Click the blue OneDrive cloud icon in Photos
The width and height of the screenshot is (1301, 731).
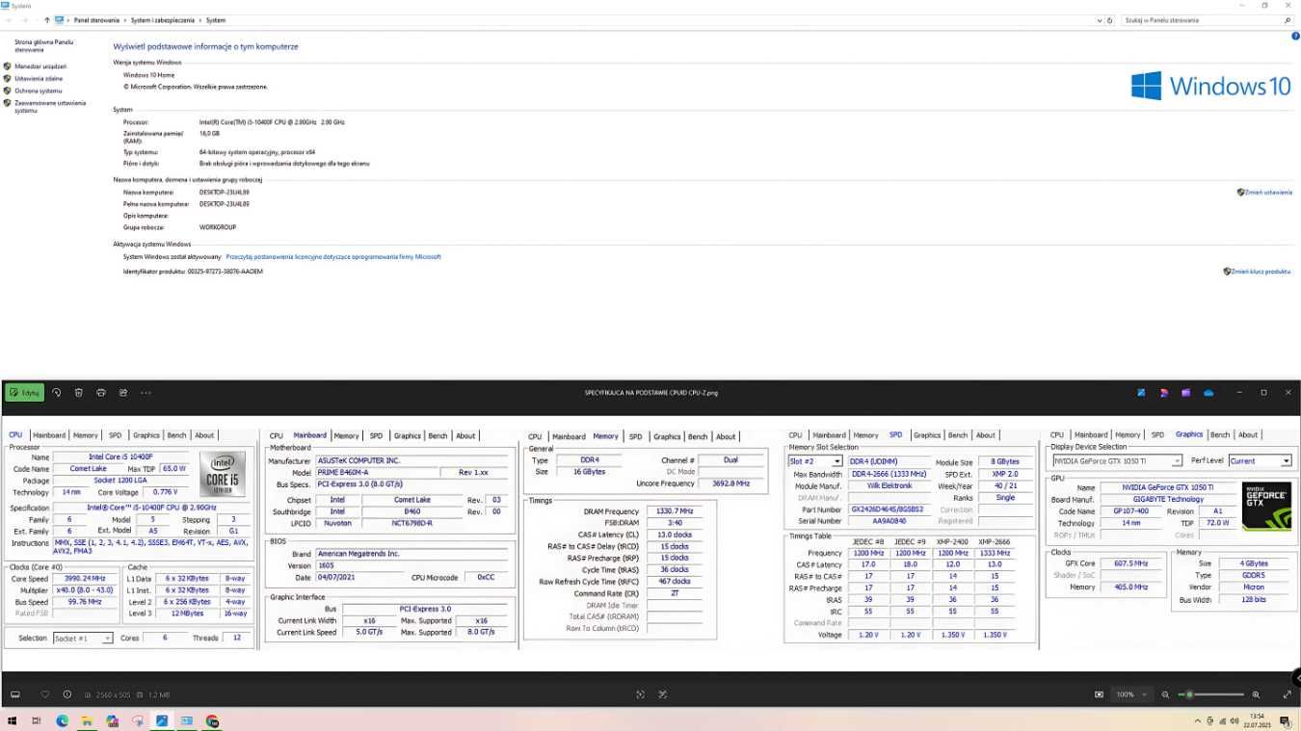tap(1208, 393)
